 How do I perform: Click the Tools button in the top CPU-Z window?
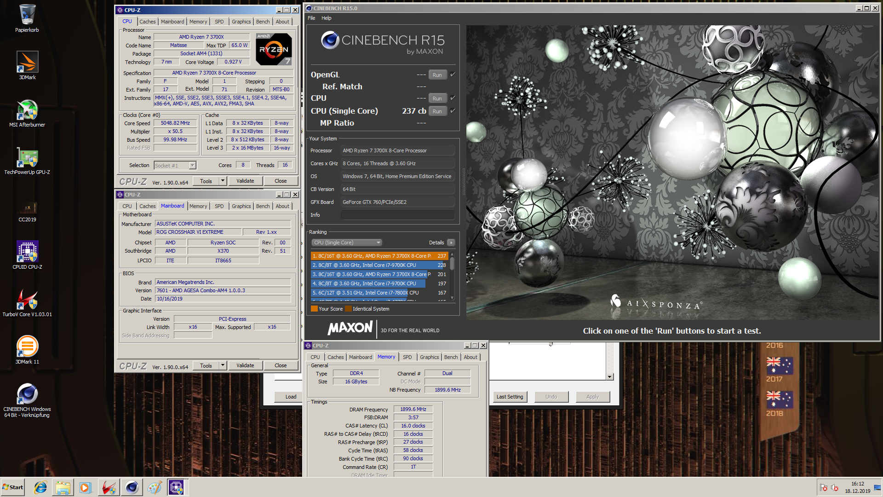[x=206, y=181]
